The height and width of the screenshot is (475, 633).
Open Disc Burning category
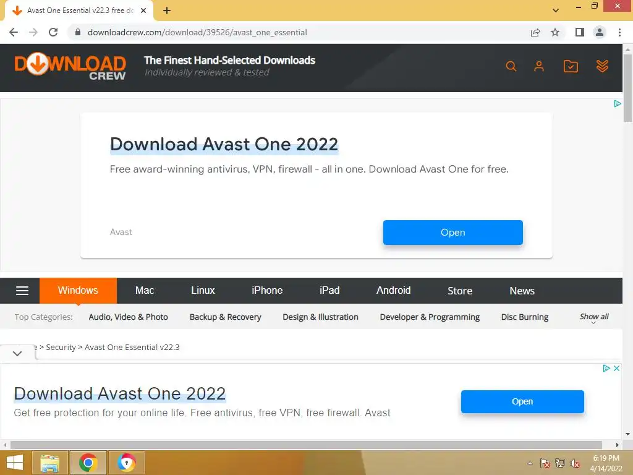(525, 317)
